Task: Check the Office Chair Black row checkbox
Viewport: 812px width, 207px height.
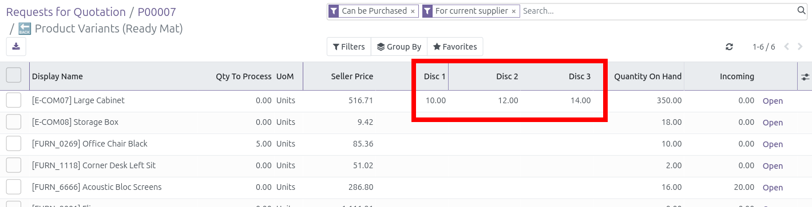Action: point(14,144)
